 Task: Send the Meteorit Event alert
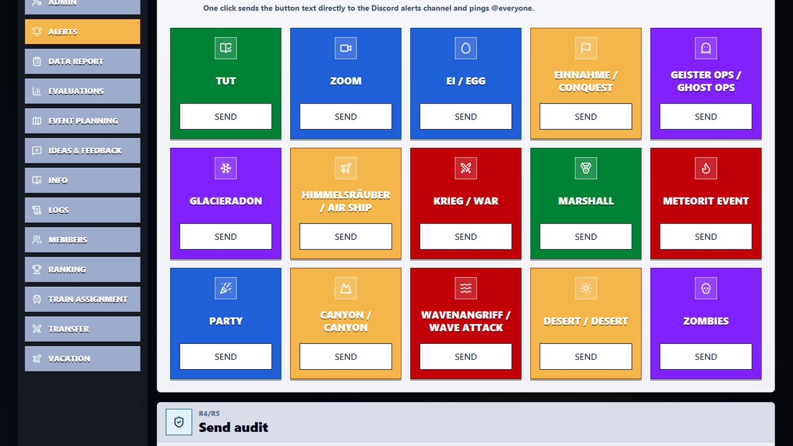pos(706,236)
